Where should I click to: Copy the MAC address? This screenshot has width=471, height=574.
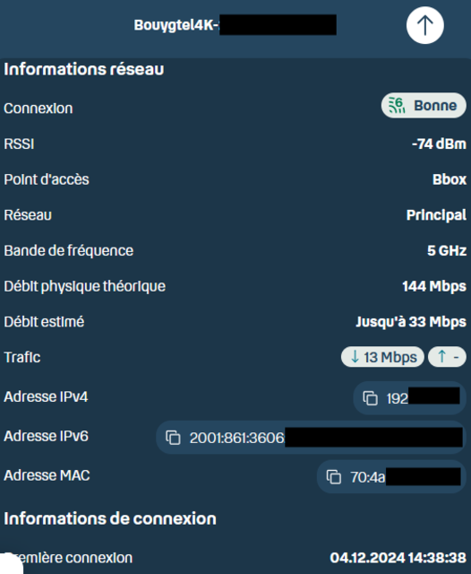click(x=334, y=477)
